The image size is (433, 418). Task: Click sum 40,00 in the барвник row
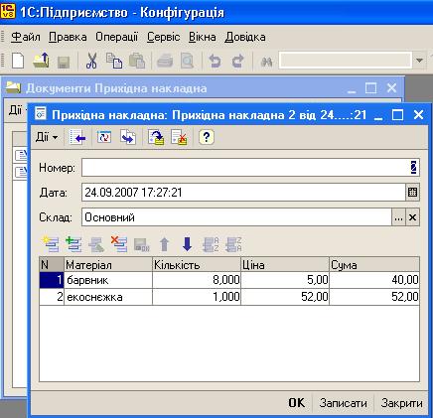tap(374, 280)
